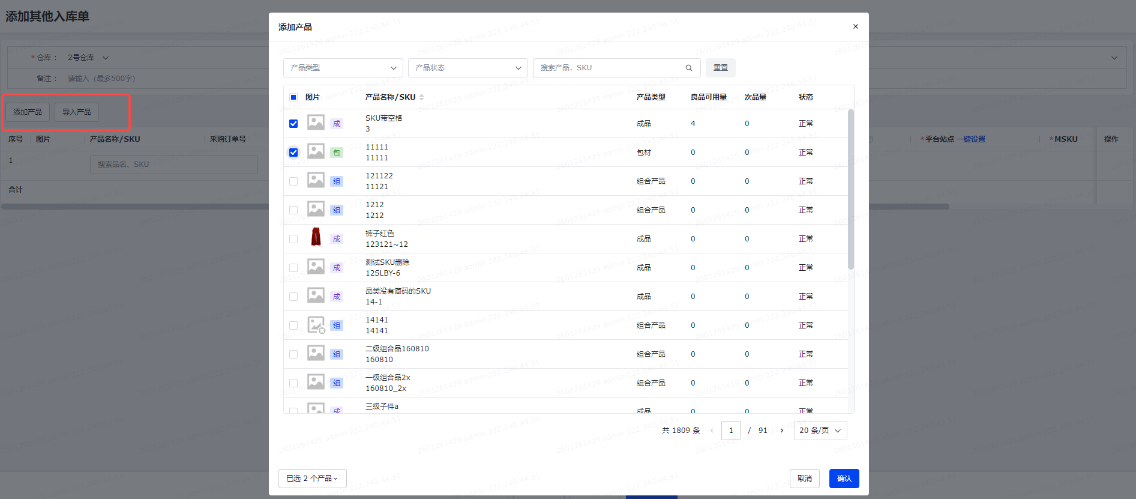Click the previous page arrow in pagination
1136x499 pixels.
(x=712, y=431)
